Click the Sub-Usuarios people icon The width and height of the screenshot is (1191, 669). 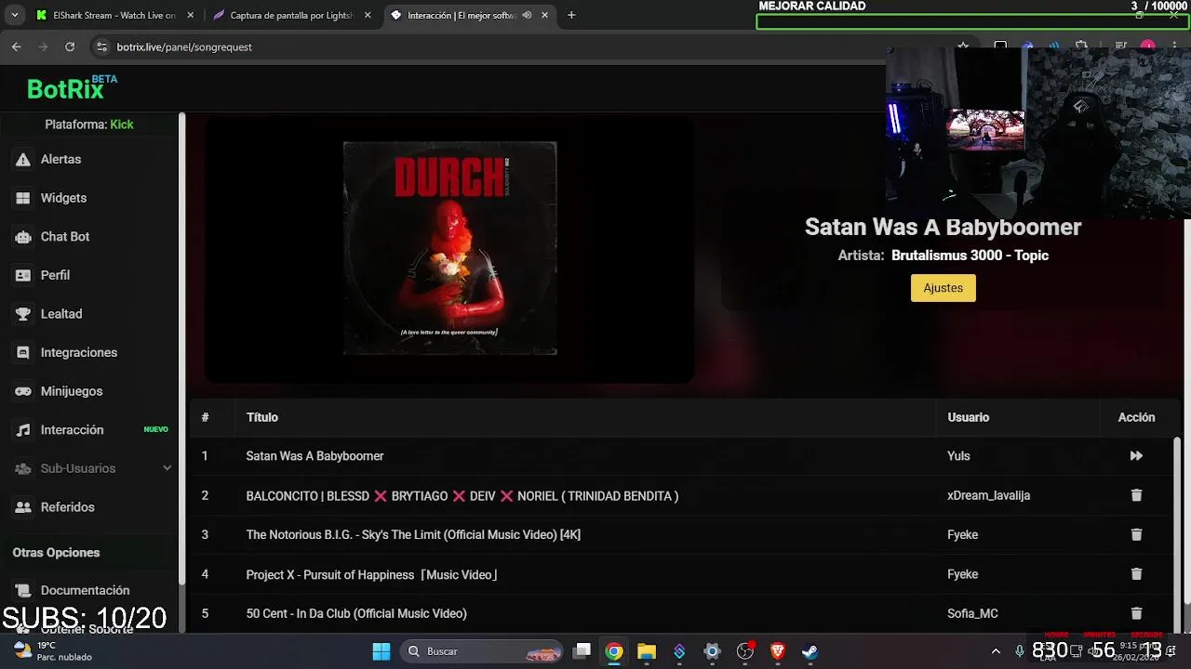23,468
